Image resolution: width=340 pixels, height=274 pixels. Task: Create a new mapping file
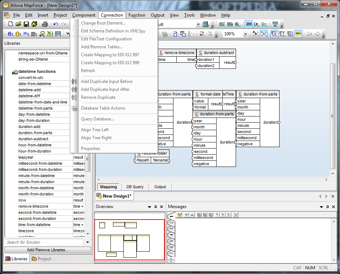point(10,24)
